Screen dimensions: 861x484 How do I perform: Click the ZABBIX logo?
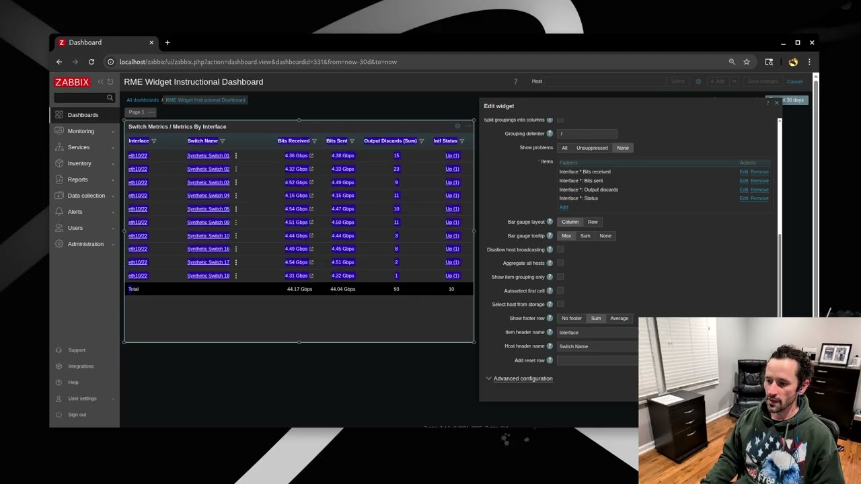pos(72,82)
